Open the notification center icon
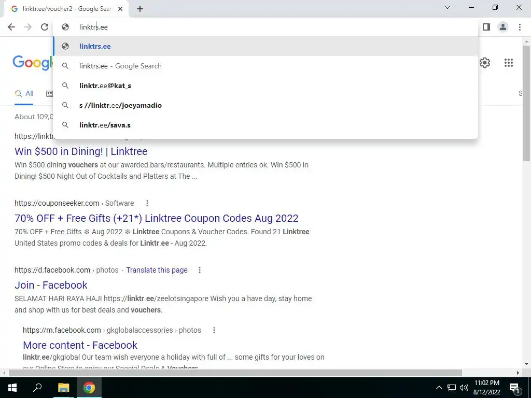Screen dimensions: 531x398 [x=514, y=388]
